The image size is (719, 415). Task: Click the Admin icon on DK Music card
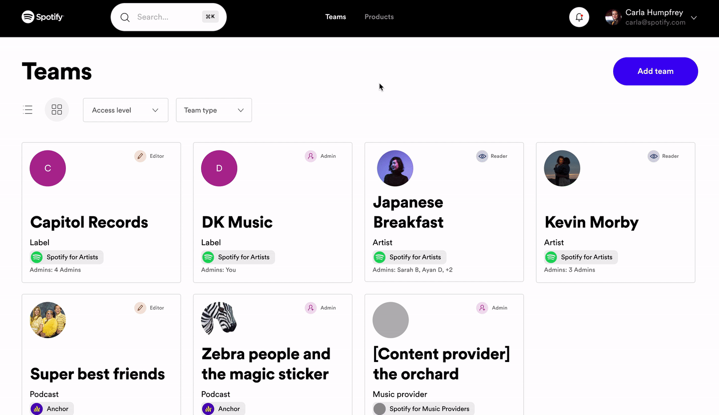click(x=311, y=156)
